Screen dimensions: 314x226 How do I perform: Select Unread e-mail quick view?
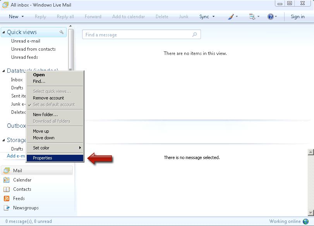(x=26, y=41)
